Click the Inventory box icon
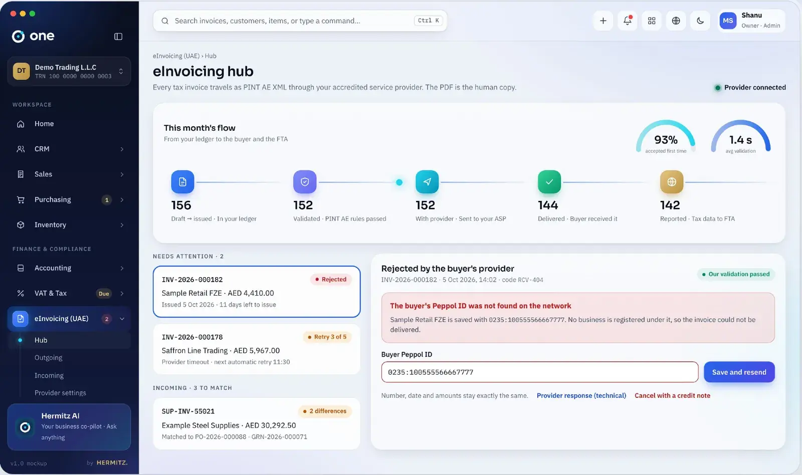This screenshot has width=802, height=475. pyautogui.click(x=21, y=225)
